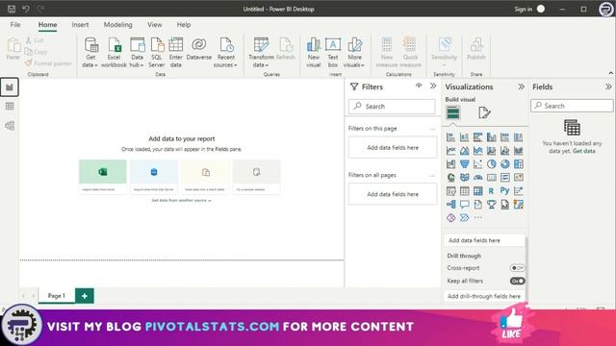Select the Stacked column chart visual
The width and height of the screenshot is (616, 346).
tap(464, 136)
